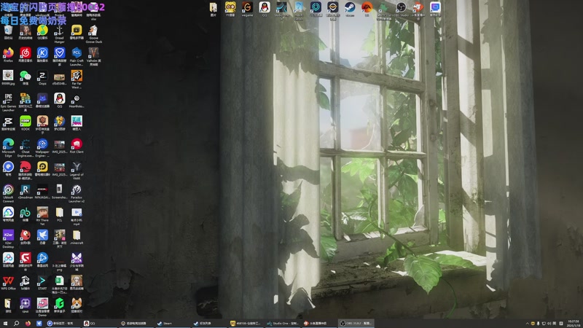Open START cloud gaming shortcut
583x328 pixels.
pyautogui.click(x=42, y=281)
